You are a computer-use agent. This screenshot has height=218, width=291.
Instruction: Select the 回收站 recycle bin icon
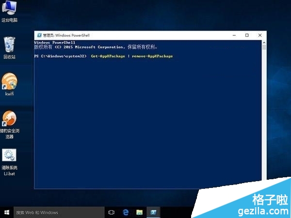pos(9,48)
